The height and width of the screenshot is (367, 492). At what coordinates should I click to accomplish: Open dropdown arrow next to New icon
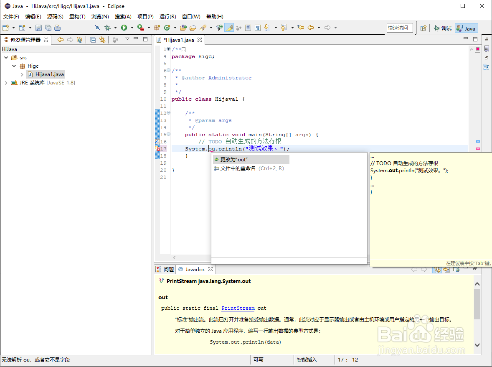(x=13, y=28)
